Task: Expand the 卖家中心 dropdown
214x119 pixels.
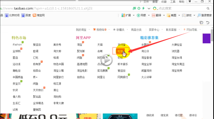Action: click(162, 30)
